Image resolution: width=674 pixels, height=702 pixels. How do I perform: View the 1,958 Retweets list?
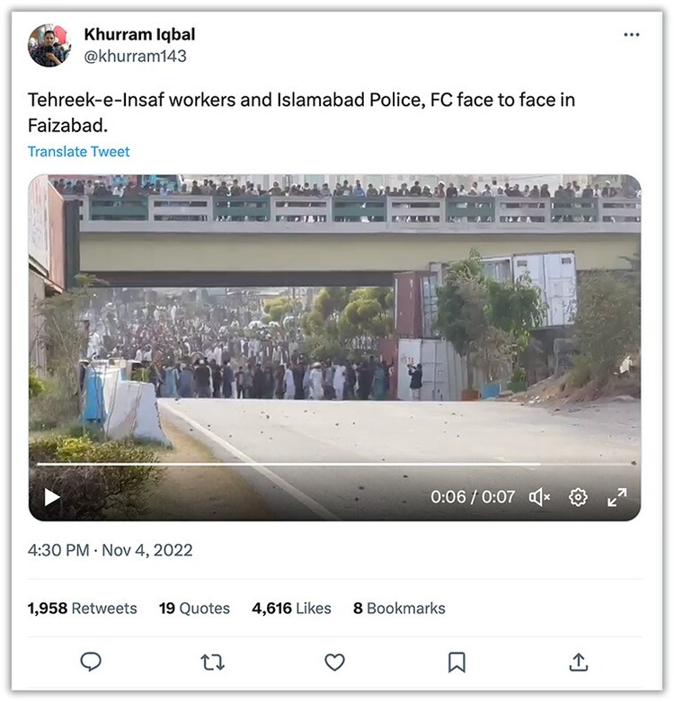83,609
